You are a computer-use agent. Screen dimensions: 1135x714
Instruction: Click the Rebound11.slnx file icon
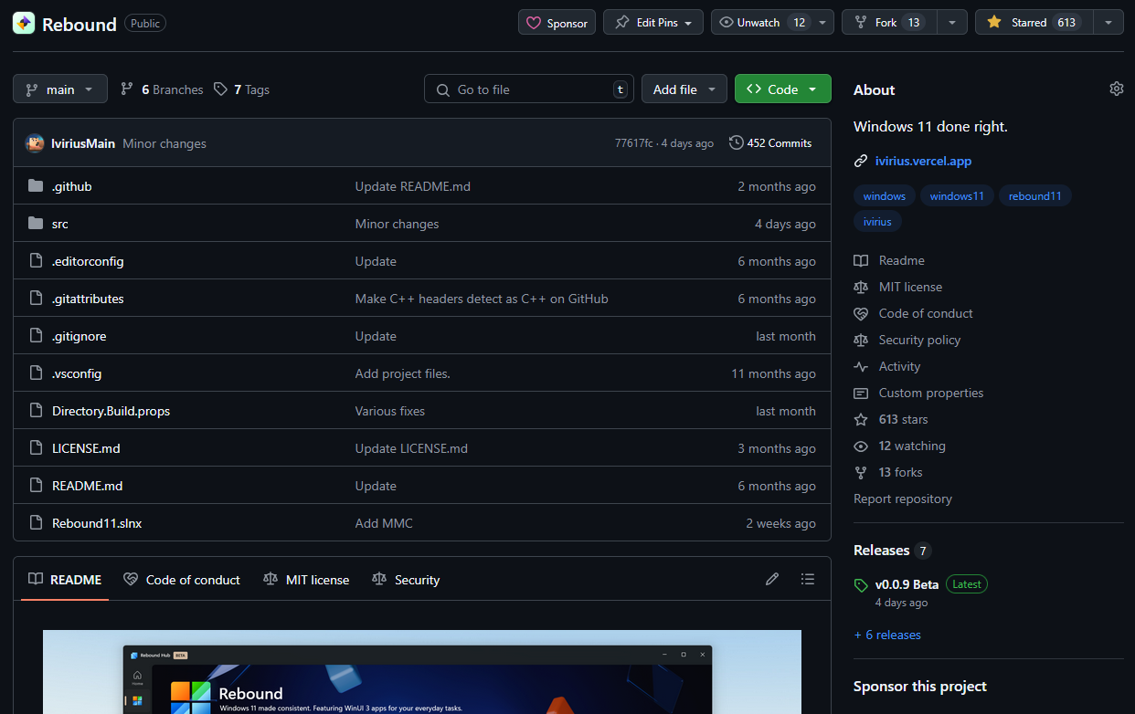36,523
